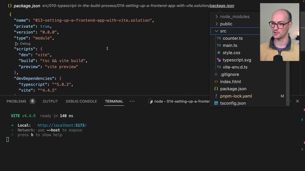The width and height of the screenshot is (305, 171).
Task: Click the package.json breadcrumb link in path
Action: (222, 6)
